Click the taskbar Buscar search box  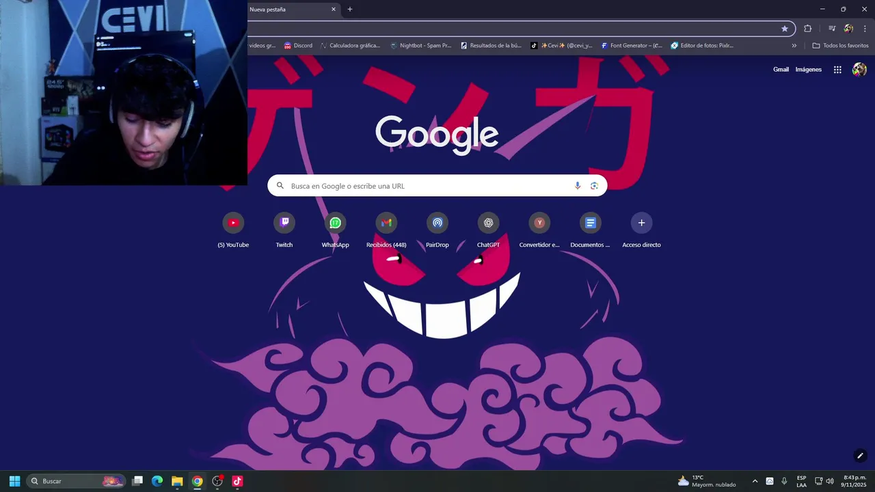click(76, 481)
